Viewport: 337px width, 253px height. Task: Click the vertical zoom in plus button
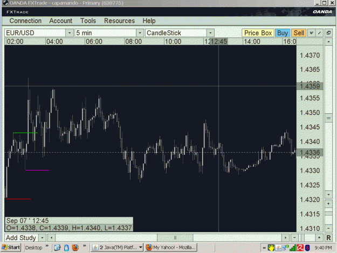pyautogui.click(x=328, y=203)
